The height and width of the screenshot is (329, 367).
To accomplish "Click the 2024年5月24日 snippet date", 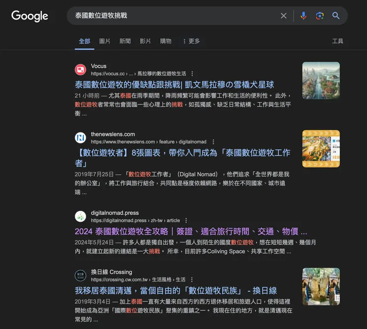I will 94,242.
